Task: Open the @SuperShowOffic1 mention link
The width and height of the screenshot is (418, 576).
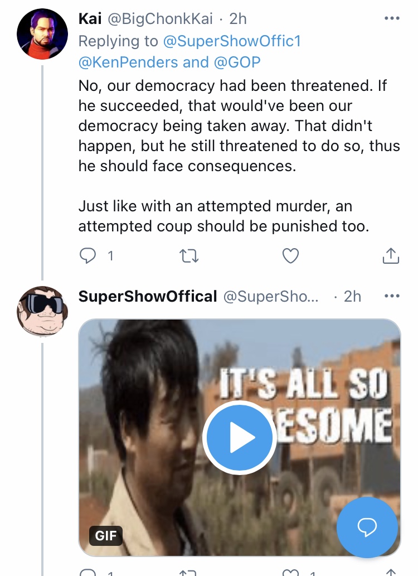Action: click(x=232, y=41)
